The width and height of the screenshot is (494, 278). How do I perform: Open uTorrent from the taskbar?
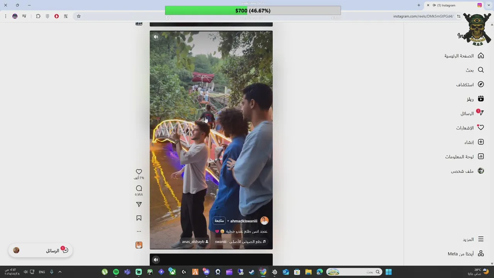[x=105, y=272]
